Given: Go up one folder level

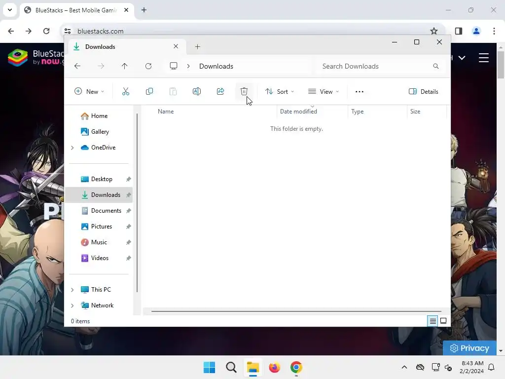Looking at the screenshot, I should (x=125, y=66).
